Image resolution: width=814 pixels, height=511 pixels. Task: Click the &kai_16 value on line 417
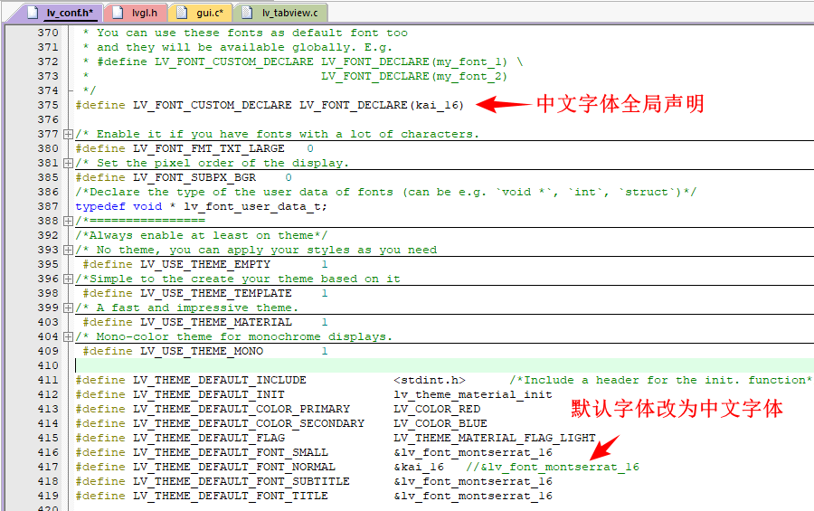click(x=419, y=467)
